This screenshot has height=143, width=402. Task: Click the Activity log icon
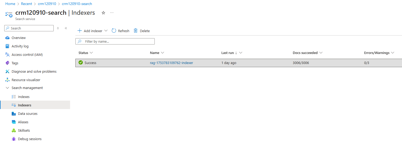coord(7,46)
